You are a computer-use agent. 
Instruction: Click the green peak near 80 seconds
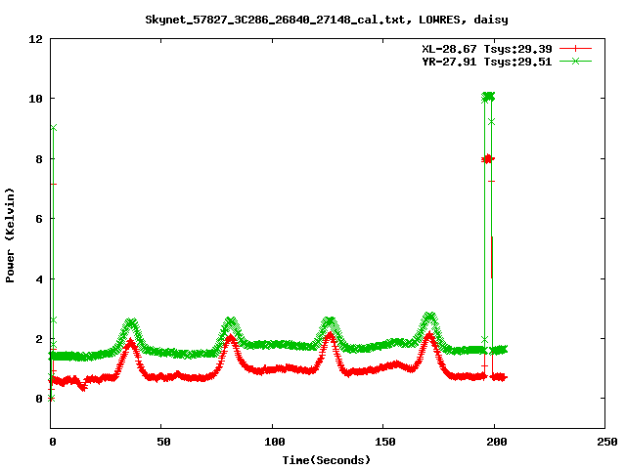pos(230,321)
